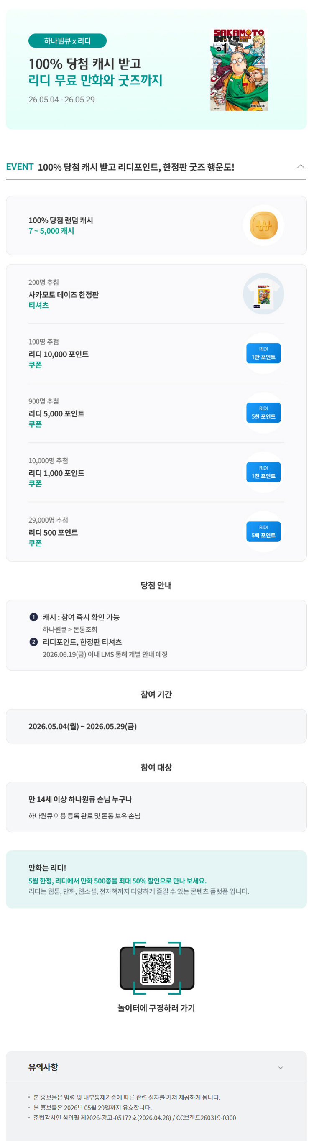314x1146 pixels.
Task: Expand the 유의사항 chevron arrow
Action: coord(280,1067)
